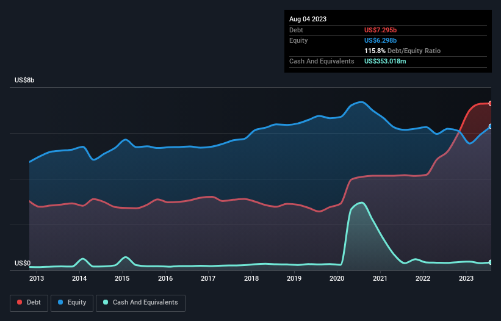501x321 pixels.
Task: Click the US$6.298b equity value
Action: pyautogui.click(x=380, y=40)
